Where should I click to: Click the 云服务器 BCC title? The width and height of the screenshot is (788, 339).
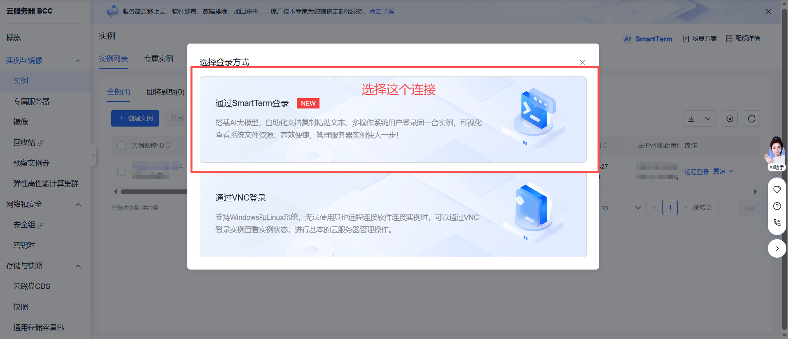point(29,11)
